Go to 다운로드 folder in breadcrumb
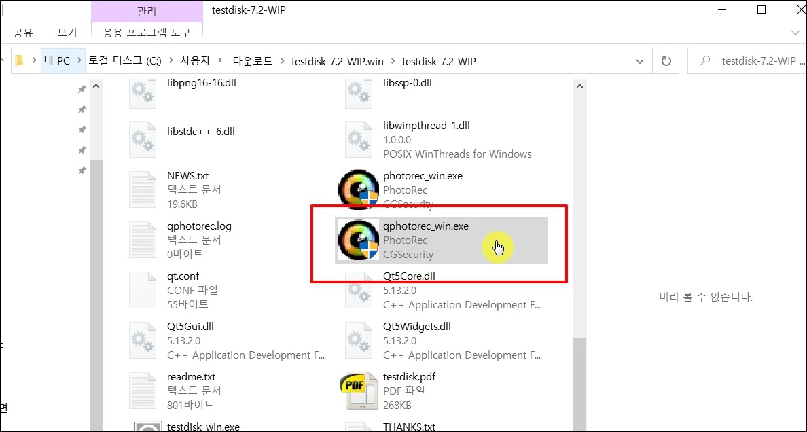The height and width of the screenshot is (432, 807). pos(253,61)
